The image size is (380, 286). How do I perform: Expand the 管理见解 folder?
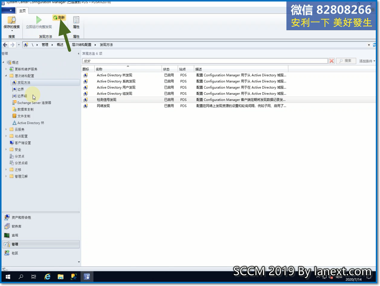(6, 176)
